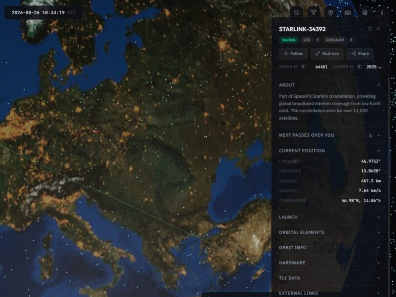Screen dimensions: 396x297
Task: Close the STARLINK-34392 details panel
Action: [x=378, y=29]
